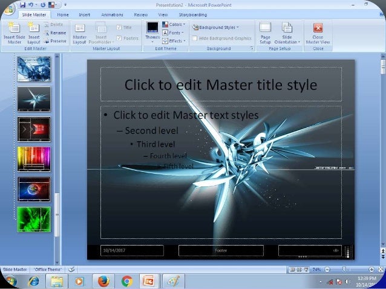Click the zoom slider handle

coord(344,270)
